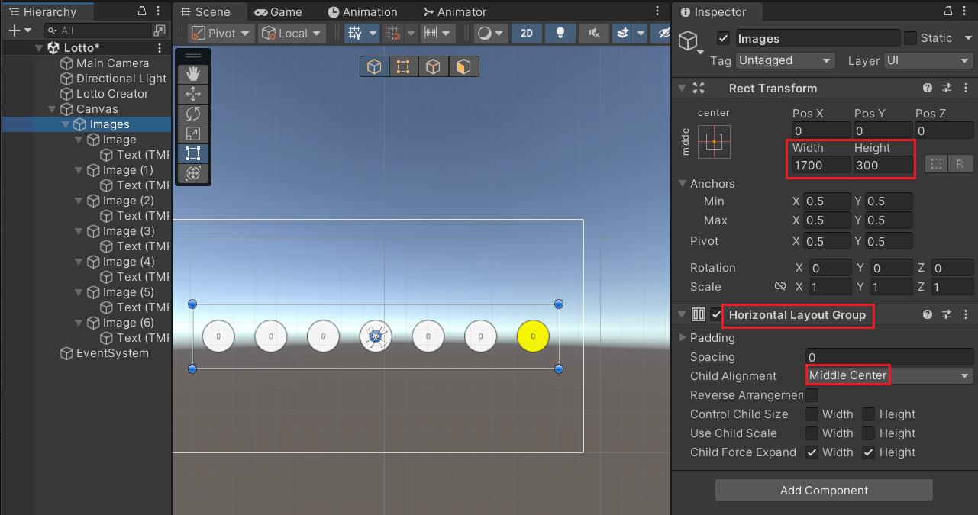Click first cube overlay icon in scene
This screenshot has width=978, height=515.
[374, 67]
